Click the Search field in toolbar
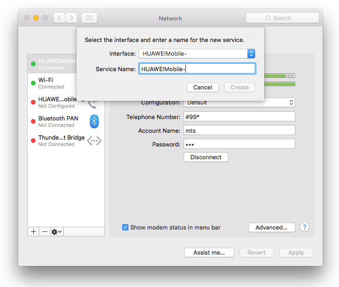 click(x=282, y=18)
